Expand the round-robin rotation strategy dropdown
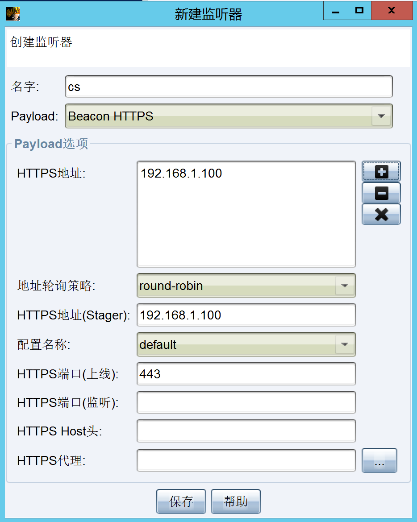The width and height of the screenshot is (417, 522). pos(246,286)
